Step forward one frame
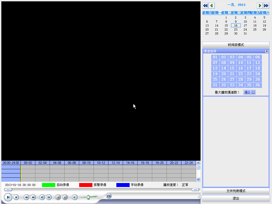The height and width of the screenshot is (204, 272). point(49,197)
